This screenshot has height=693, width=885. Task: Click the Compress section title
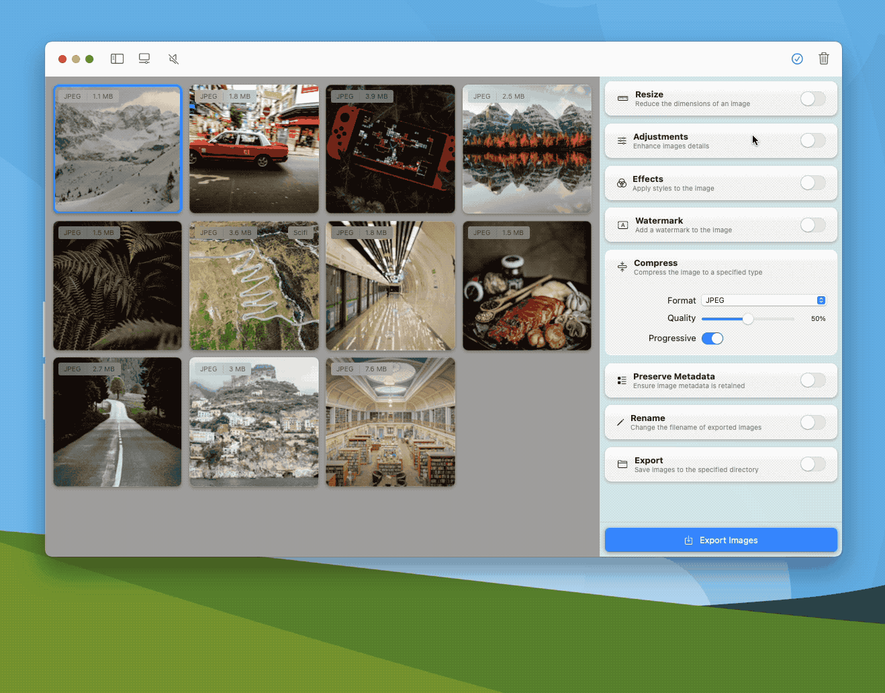(x=655, y=263)
